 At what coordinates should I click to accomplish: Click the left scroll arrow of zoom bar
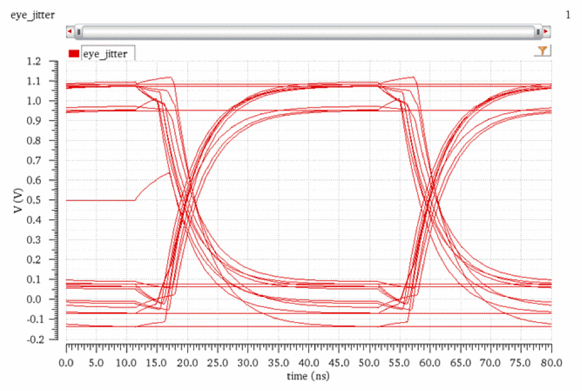coord(70,32)
